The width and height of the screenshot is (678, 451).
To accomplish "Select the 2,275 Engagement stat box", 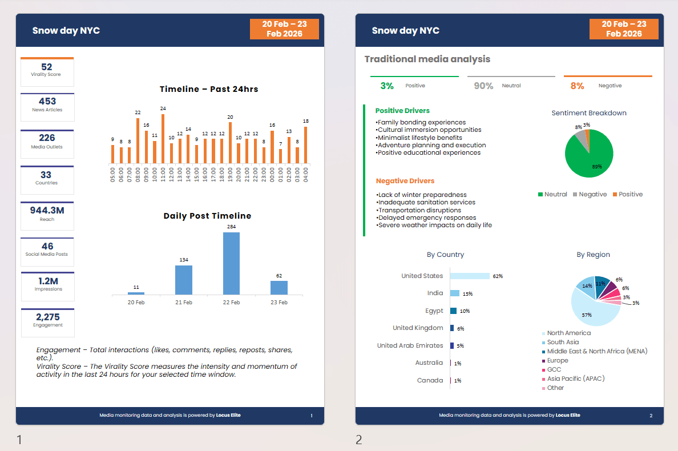I will (x=47, y=323).
